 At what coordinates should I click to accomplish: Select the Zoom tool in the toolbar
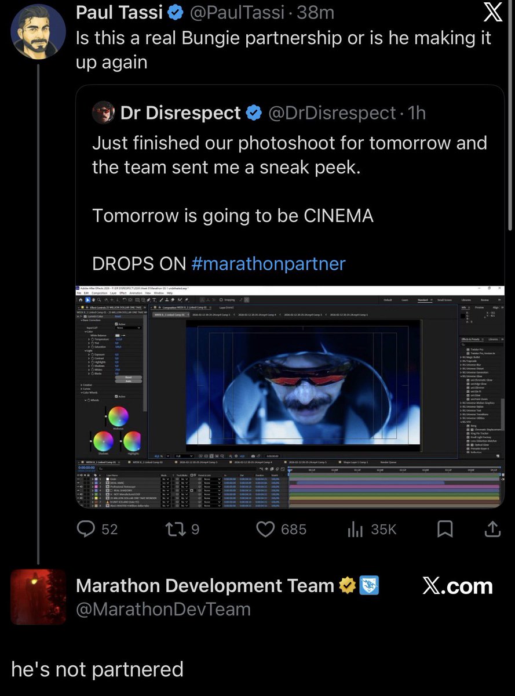click(x=99, y=300)
